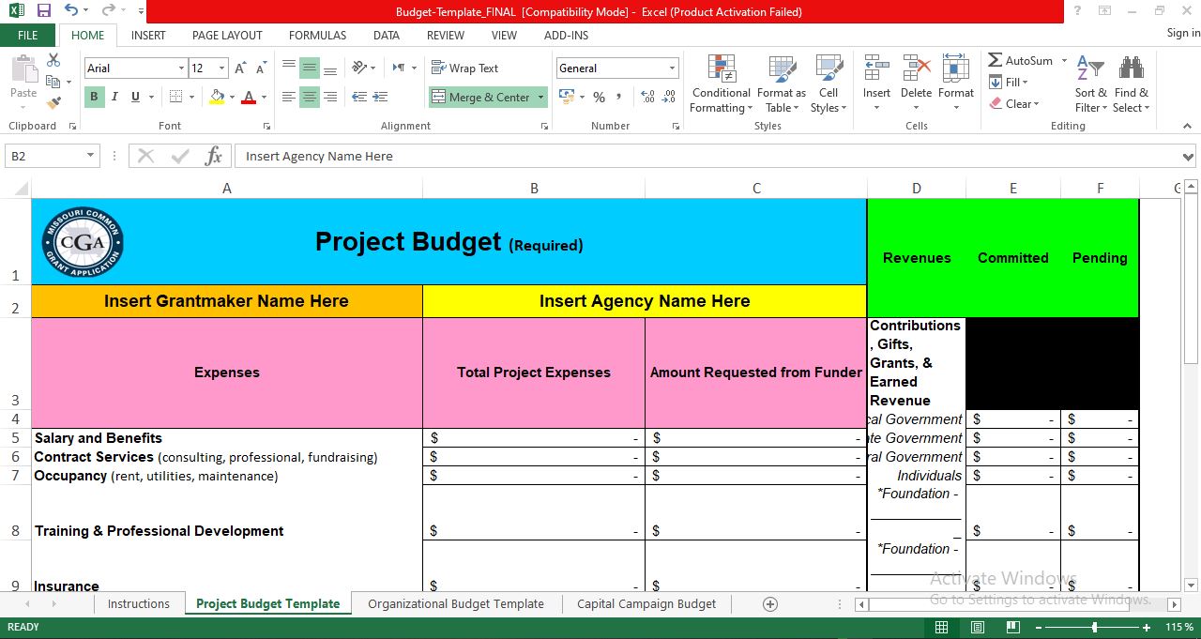This screenshot has height=639, width=1201.
Task: Open the font size dropdown
Action: [x=221, y=68]
